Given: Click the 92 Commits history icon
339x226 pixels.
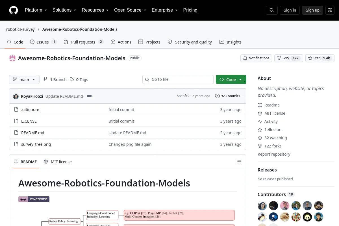Looking at the screenshot, I should (x=217, y=96).
